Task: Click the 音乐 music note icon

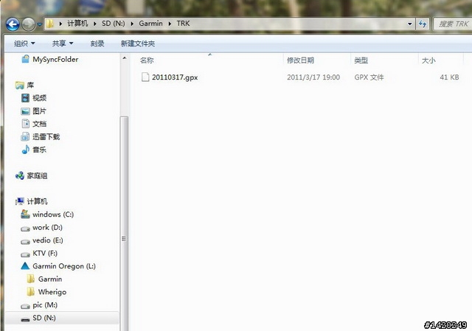Action: click(26, 150)
